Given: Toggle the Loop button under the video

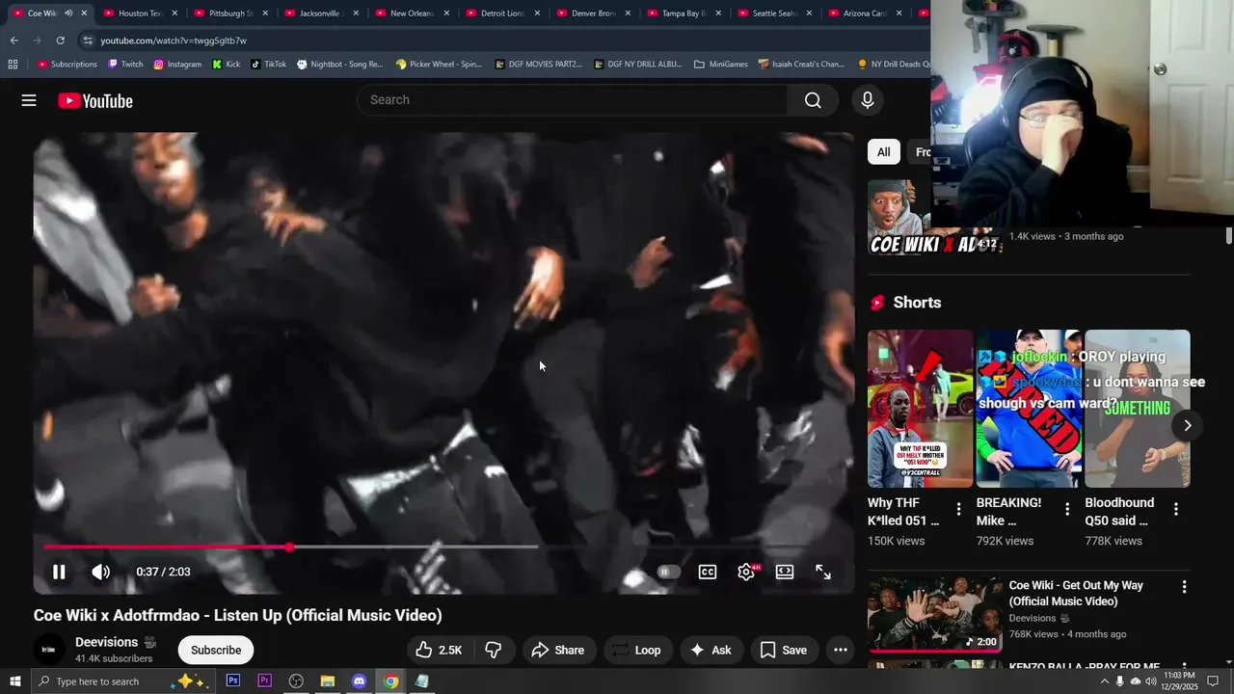Looking at the screenshot, I should point(636,650).
